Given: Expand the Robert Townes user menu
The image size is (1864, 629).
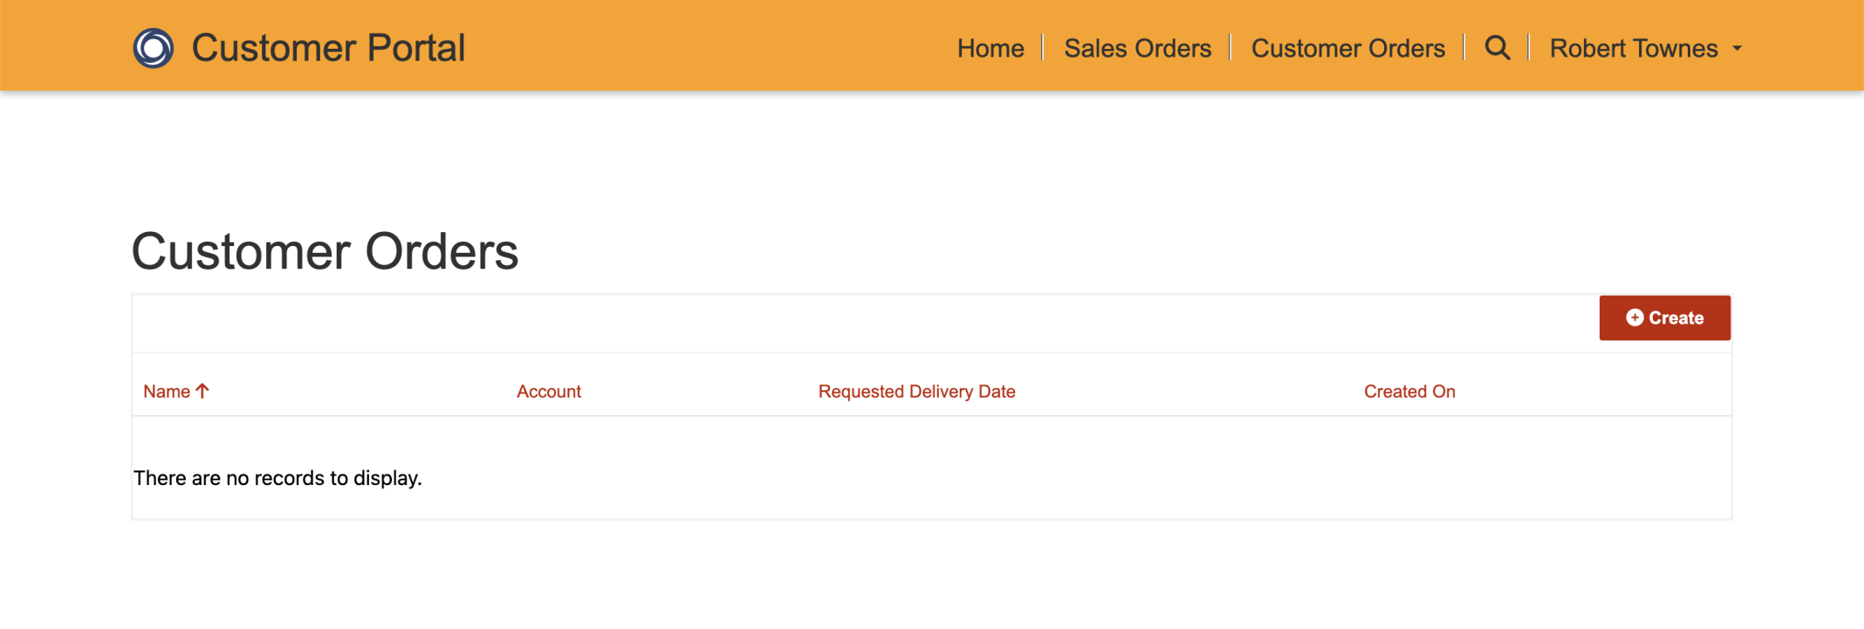Looking at the screenshot, I should pos(1634,49).
